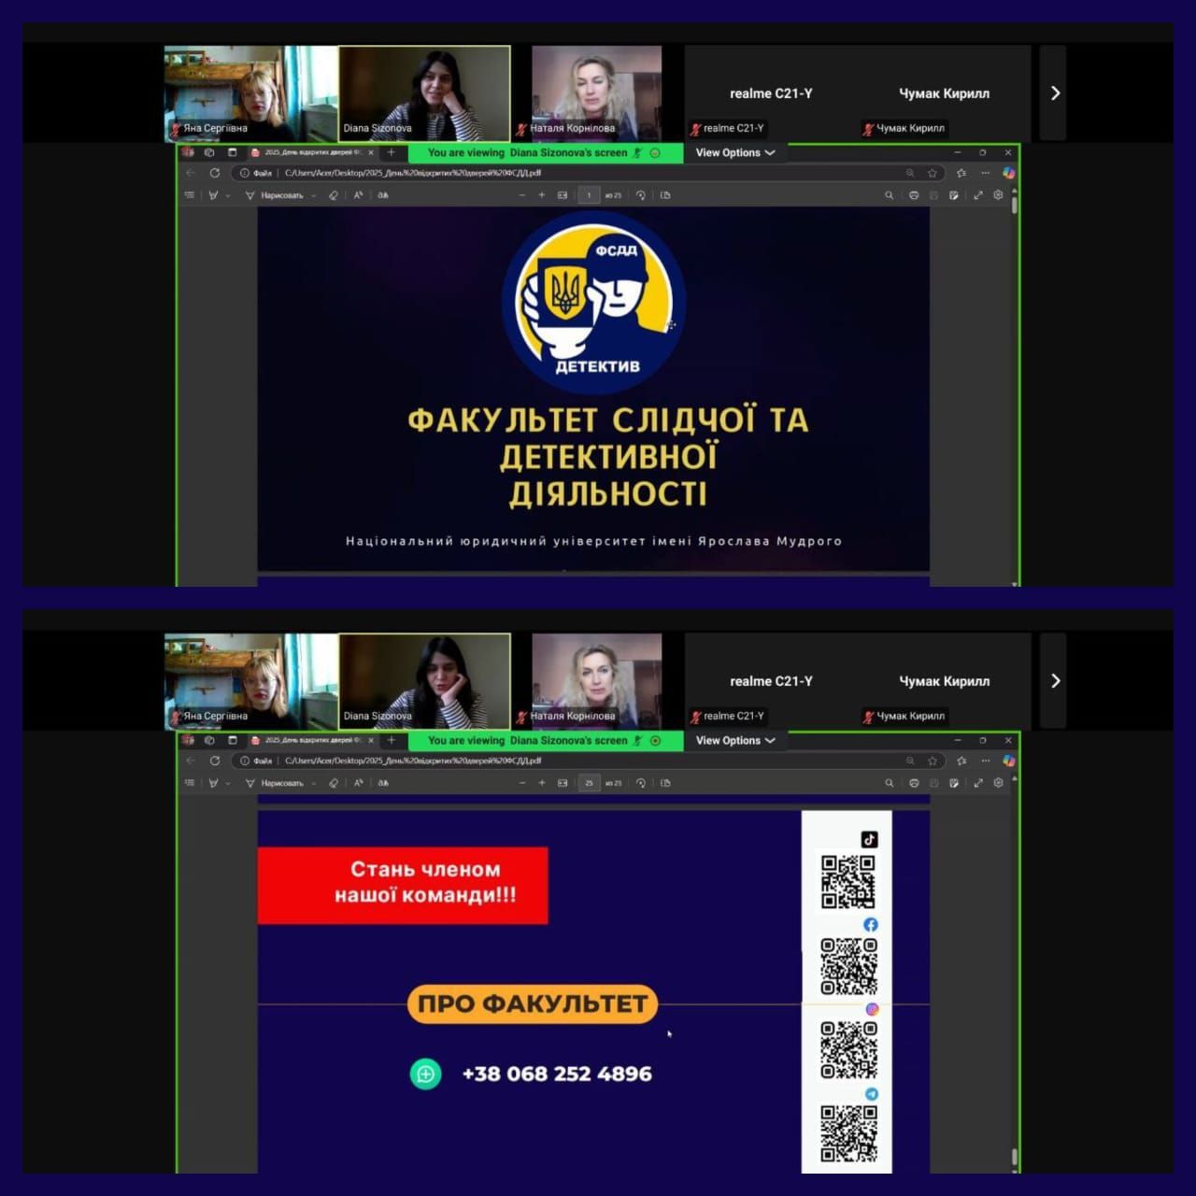Expand Нарисовать dropdown arrow in page-25 PDF toolbar
The width and height of the screenshot is (1196, 1196).
coord(314,783)
